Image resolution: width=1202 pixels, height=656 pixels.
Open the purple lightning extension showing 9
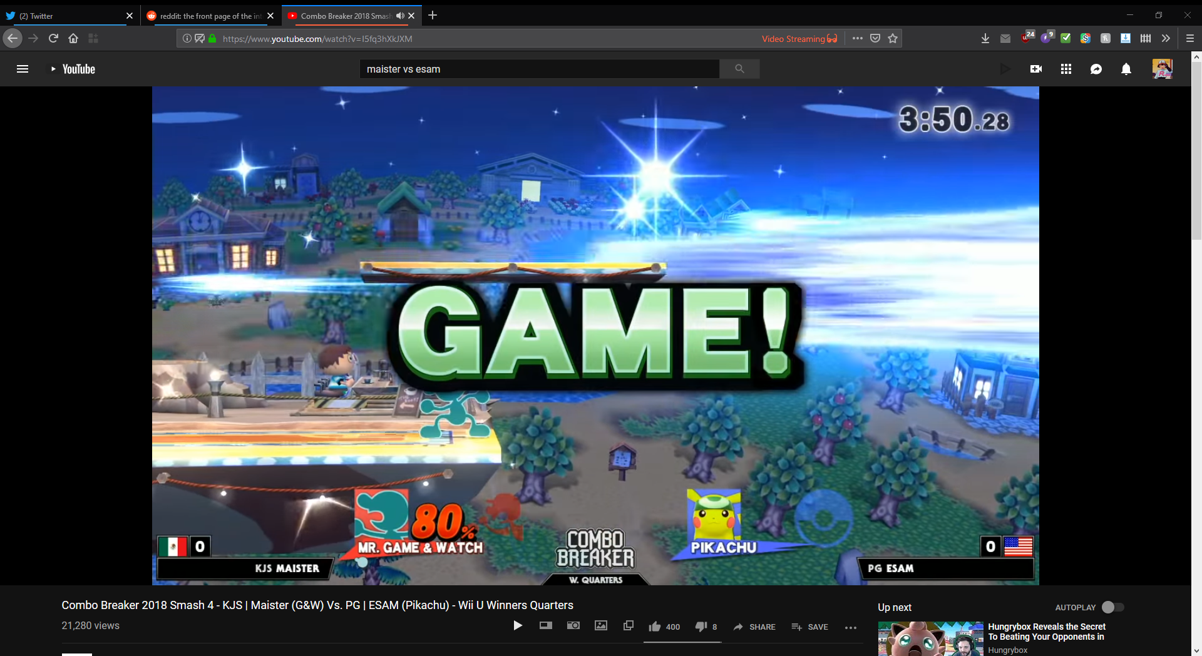click(x=1047, y=38)
